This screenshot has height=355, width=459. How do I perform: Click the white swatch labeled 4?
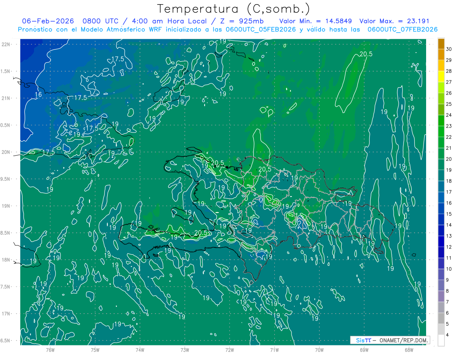coord(441,340)
